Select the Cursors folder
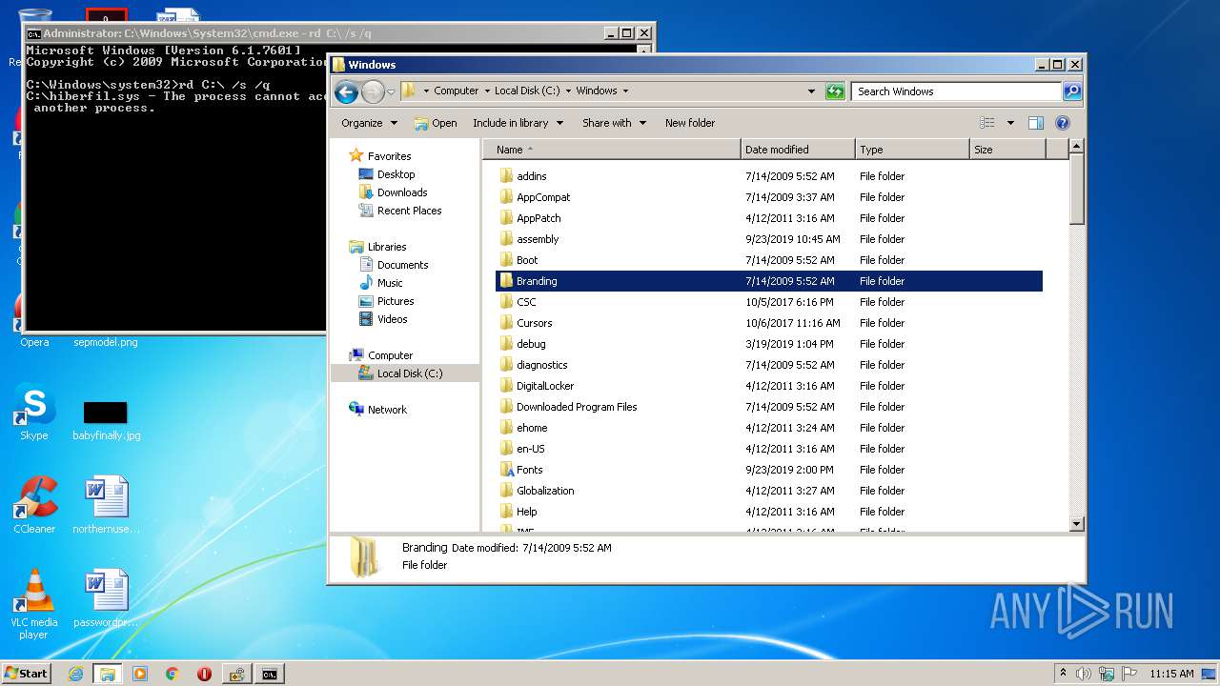The height and width of the screenshot is (686, 1220). pyautogui.click(x=534, y=323)
